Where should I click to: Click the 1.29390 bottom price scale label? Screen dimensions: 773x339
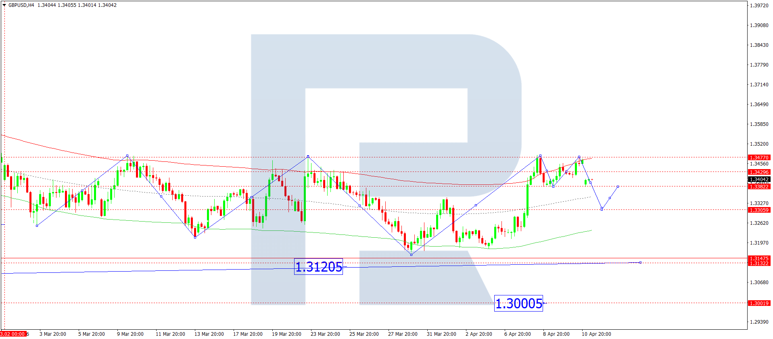(x=759, y=322)
